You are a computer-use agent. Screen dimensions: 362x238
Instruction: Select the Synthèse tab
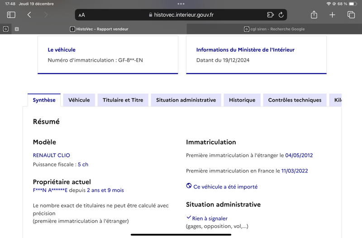click(44, 100)
